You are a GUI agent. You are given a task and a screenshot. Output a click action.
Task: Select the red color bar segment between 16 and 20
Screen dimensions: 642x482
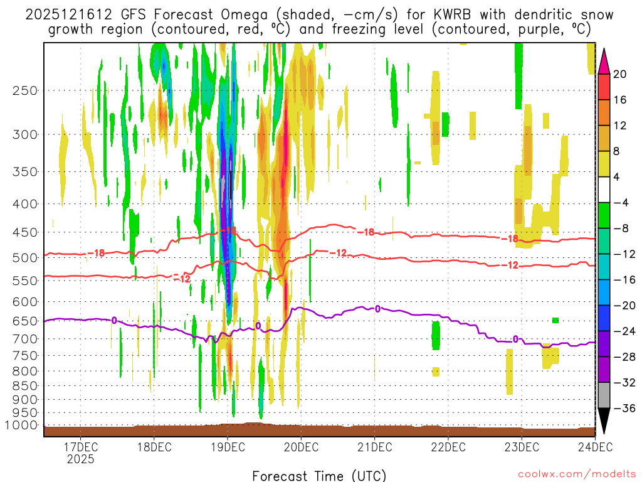pos(604,87)
